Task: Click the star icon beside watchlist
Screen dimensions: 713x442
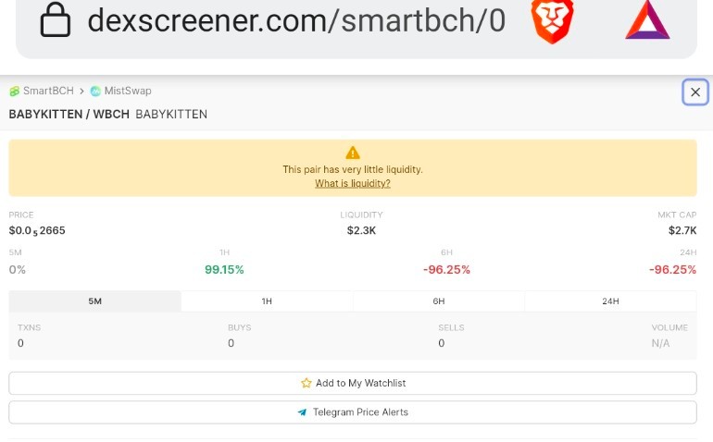Action: [306, 383]
